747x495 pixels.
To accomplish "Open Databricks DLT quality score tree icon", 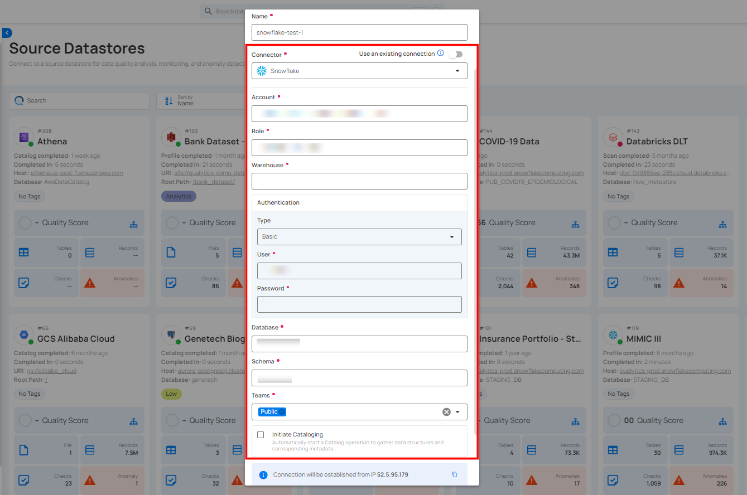I will click(x=722, y=224).
